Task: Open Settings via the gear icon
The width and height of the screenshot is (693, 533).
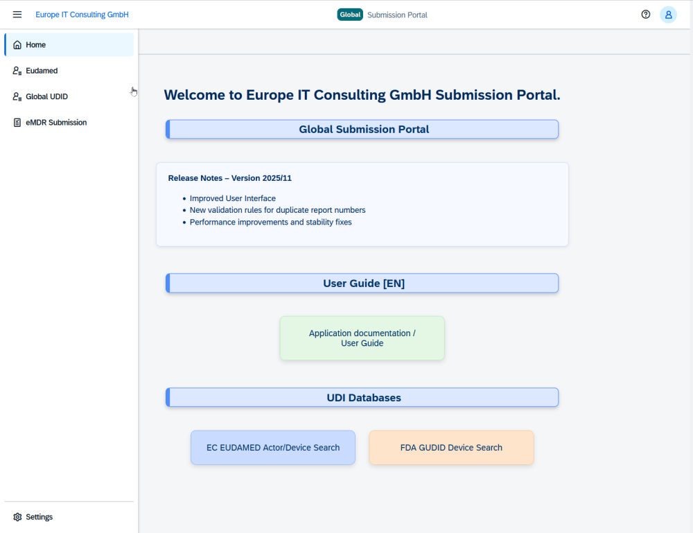Action: (17, 516)
